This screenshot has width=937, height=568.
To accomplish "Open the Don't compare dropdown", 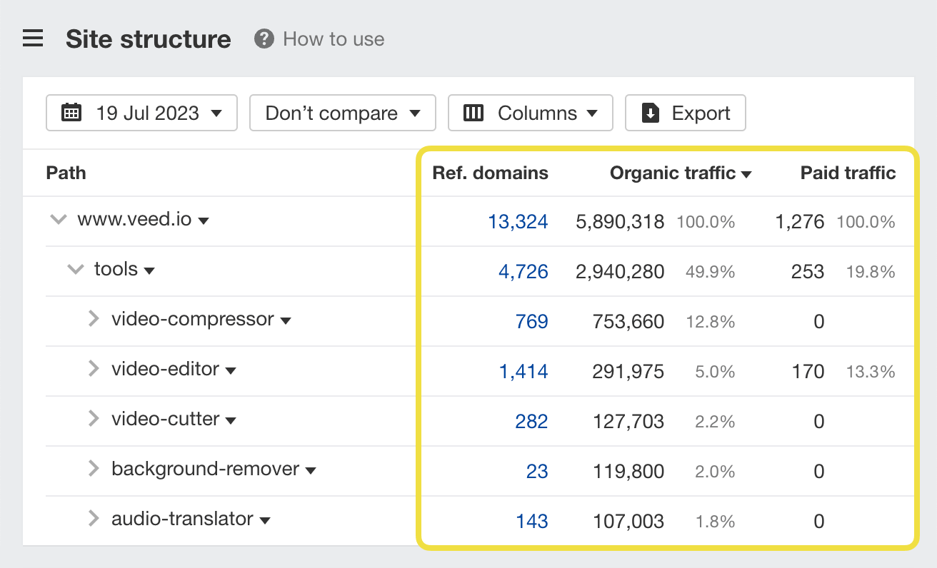I will [343, 113].
